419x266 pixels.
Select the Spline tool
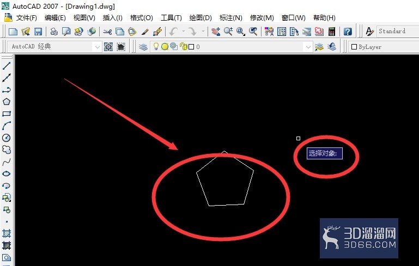click(7, 162)
